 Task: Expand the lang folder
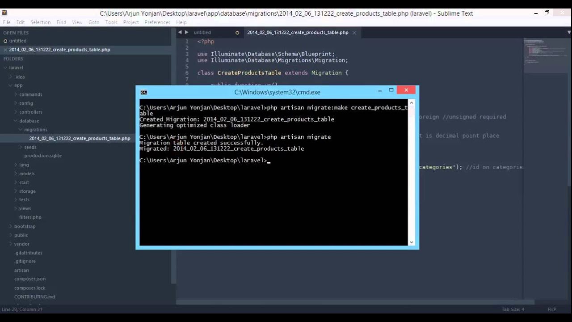(x=16, y=165)
